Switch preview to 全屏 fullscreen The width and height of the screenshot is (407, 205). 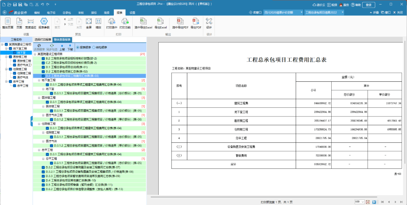point(89,22)
